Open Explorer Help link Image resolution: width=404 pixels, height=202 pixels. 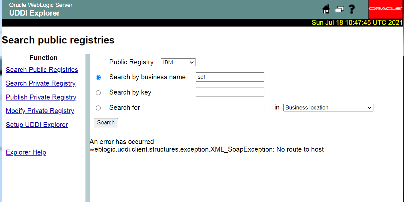pyautogui.click(x=26, y=152)
